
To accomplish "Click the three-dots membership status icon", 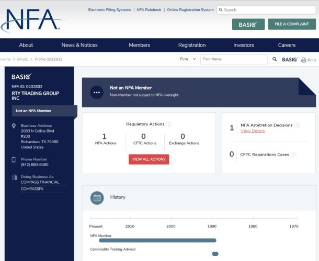I will [97, 92].
